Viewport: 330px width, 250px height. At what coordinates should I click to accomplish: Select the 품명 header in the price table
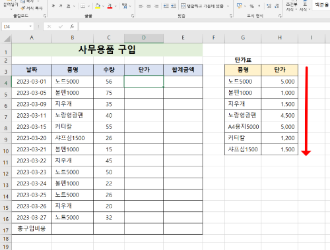click(x=243, y=70)
